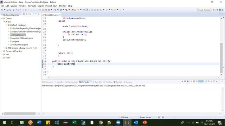This screenshot has width=225, height=126.
Task: Toggle Show Console on standard error
Action: tap(202, 82)
